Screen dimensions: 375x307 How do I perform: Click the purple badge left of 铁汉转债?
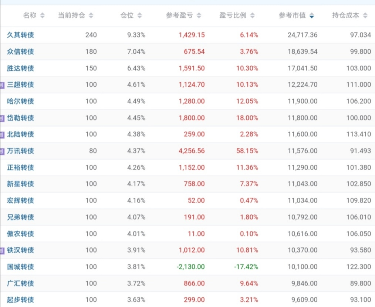click(x=2, y=251)
